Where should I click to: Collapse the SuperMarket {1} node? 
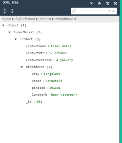click(x=9, y=33)
